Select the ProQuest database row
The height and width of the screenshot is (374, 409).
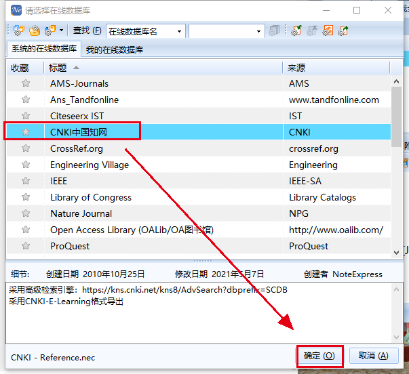(x=199, y=246)
